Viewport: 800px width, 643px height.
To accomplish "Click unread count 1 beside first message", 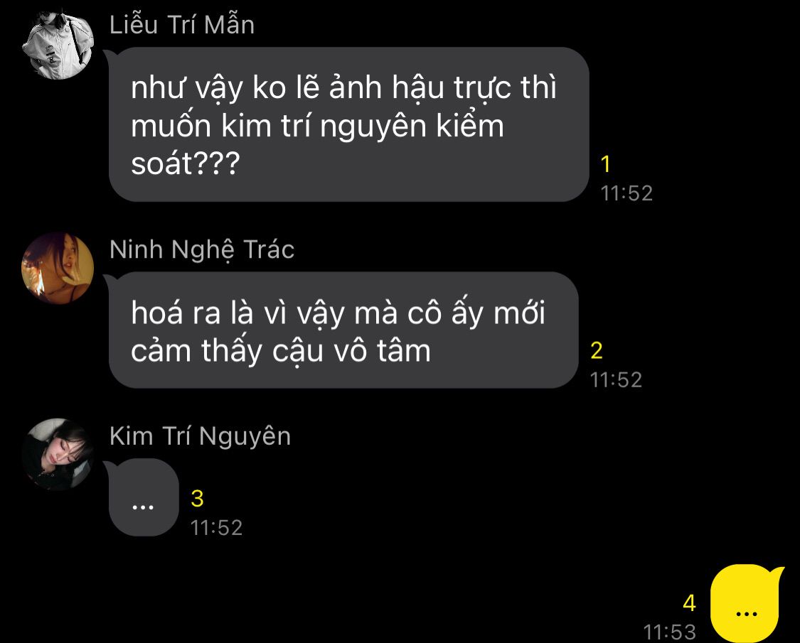I will pyautogui.click(x=606, y=164).
